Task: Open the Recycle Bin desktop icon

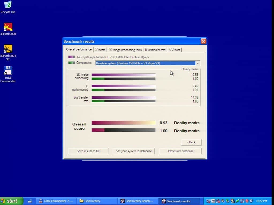Action: (x=8, y=7)
